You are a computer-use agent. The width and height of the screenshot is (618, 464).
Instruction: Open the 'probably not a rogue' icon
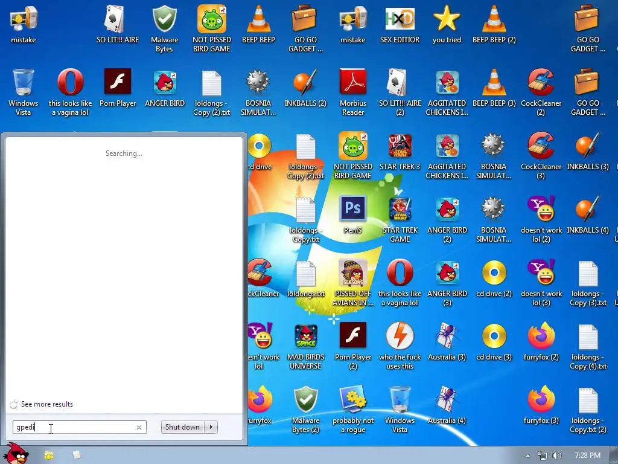click(352, 410)
